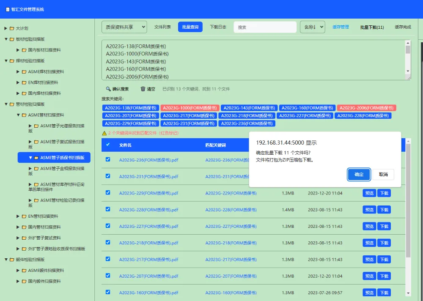Download the A2023G-228 file with 下载
Screen dimensions: 423x301
pyautogui.click(x=384, y=210)
